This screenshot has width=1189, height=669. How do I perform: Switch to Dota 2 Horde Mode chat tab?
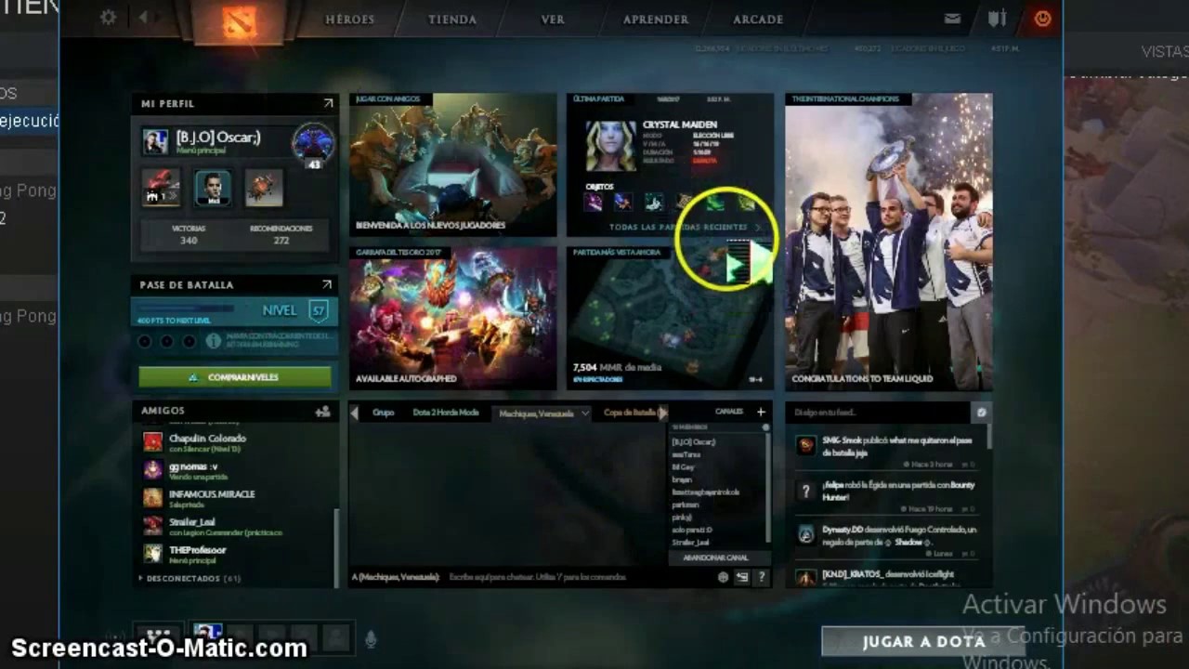[x=446, y=413]
